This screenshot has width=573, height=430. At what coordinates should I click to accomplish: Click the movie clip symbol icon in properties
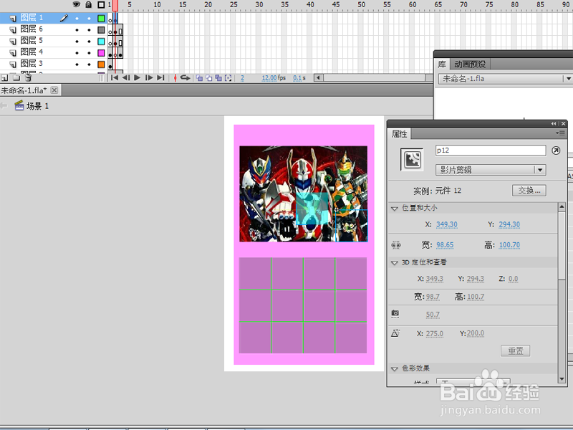pos(413,159)
